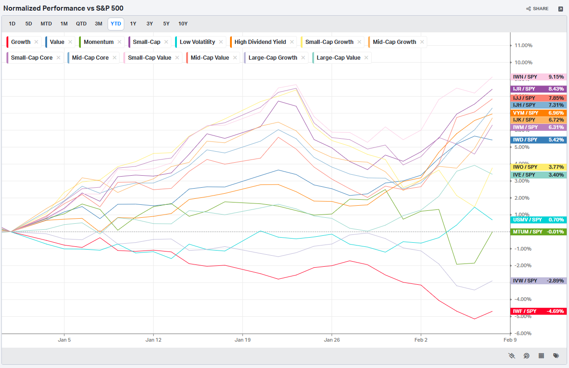This screenshot has height=368, width=569.
Task: Click the IWO / SPY 3.77% label
Action: (x=539, y=167)
